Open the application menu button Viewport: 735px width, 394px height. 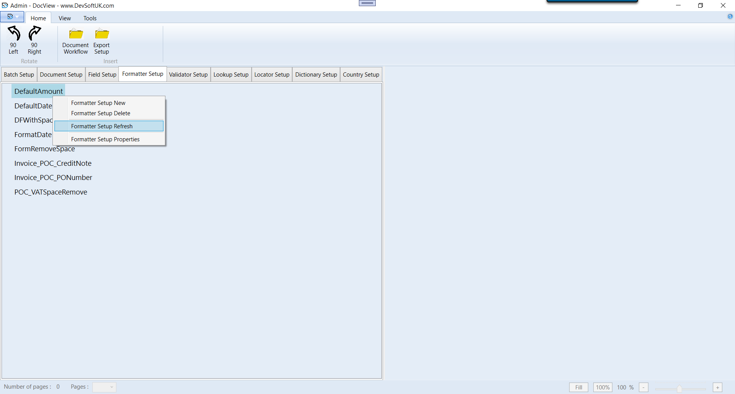tap(12, 17)
